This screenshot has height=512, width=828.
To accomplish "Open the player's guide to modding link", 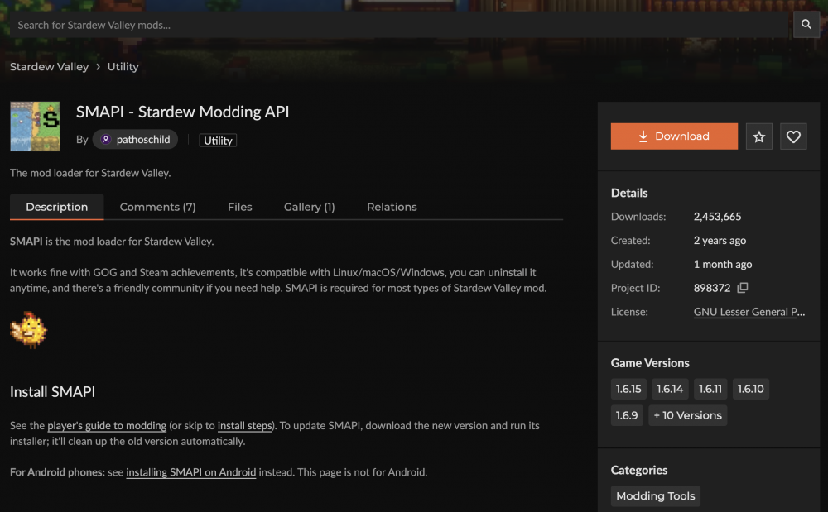I will coord(106,425).
